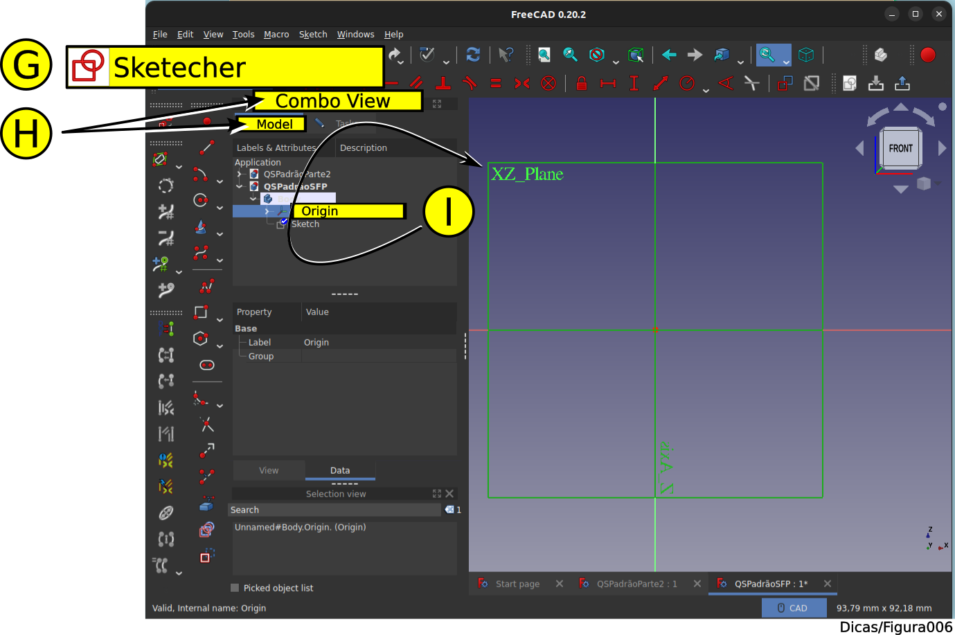Viewport: 955px width, 635px height.
Task: Click the What's This help cursor icon
Action: (506, 55)
